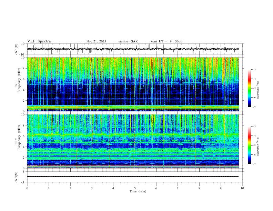Click inside the ch.1 spectrogram panel
This screenshot has width=273, height=211.
point(133,84)
